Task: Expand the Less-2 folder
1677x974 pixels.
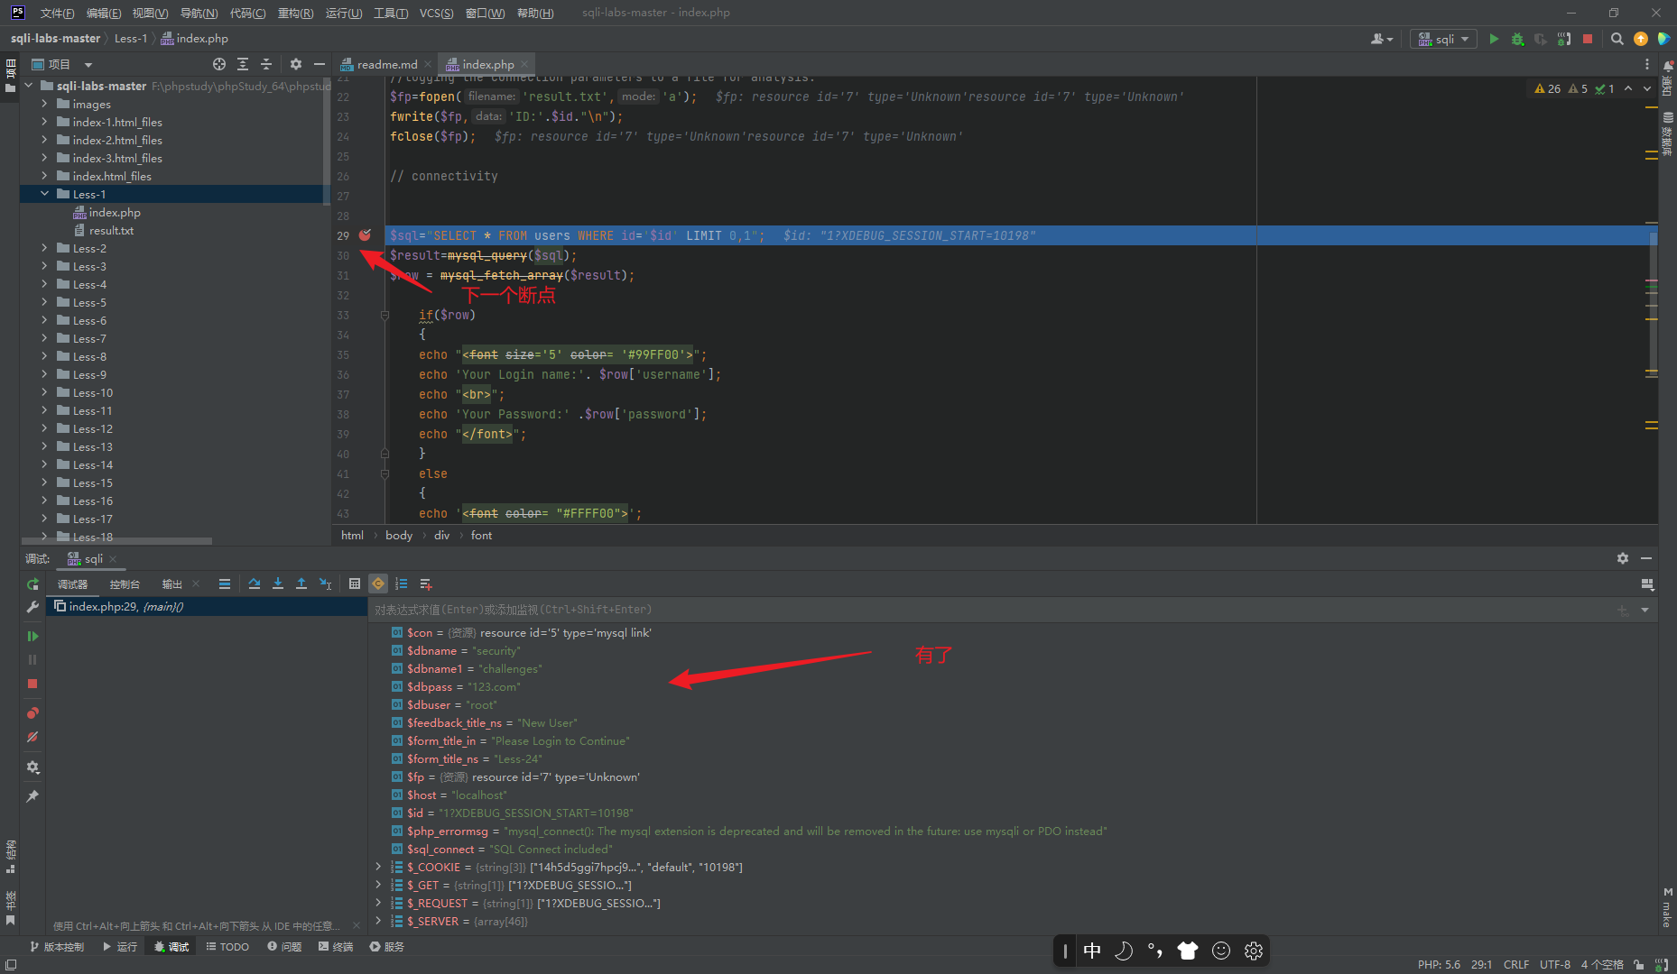Action: pos(44,248)
